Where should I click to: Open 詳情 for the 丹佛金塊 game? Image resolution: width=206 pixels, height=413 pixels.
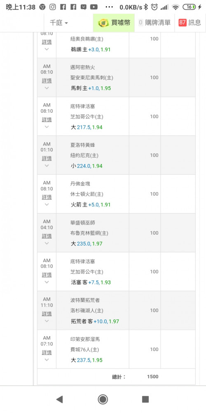pos(47,197)
